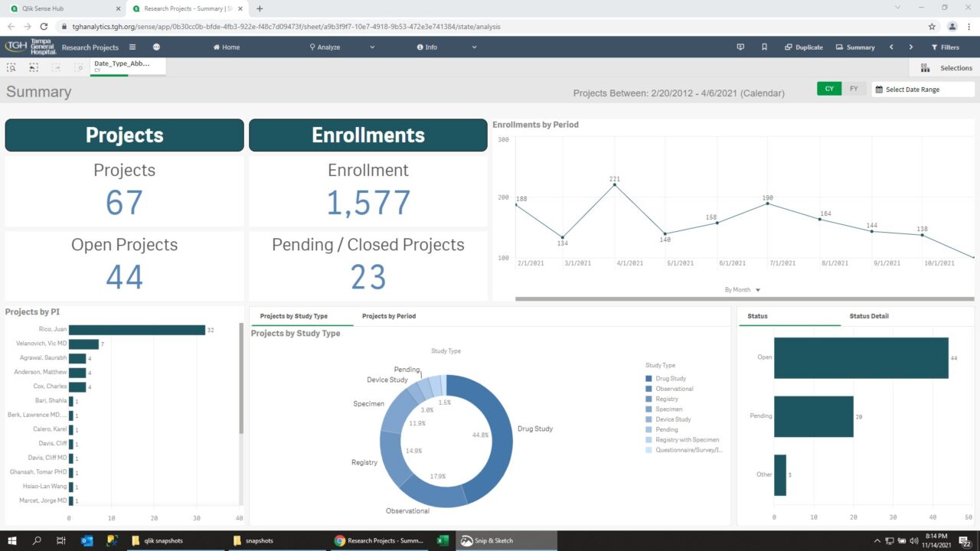This screenshot has height=551, width=980.
Task: Switch date display to CY
Action: coord(828,88)
